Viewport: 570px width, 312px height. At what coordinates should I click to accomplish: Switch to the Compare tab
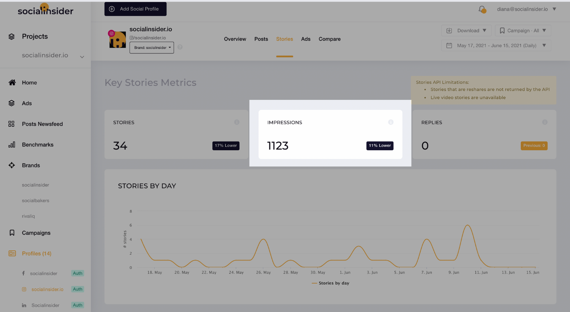pyautogui.click(x=330, y=39)
